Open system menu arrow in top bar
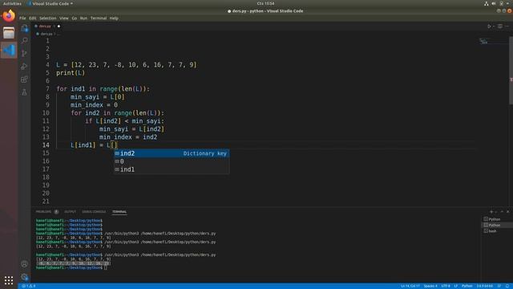This screenshot has width=513, height=289. coord(508,3)
